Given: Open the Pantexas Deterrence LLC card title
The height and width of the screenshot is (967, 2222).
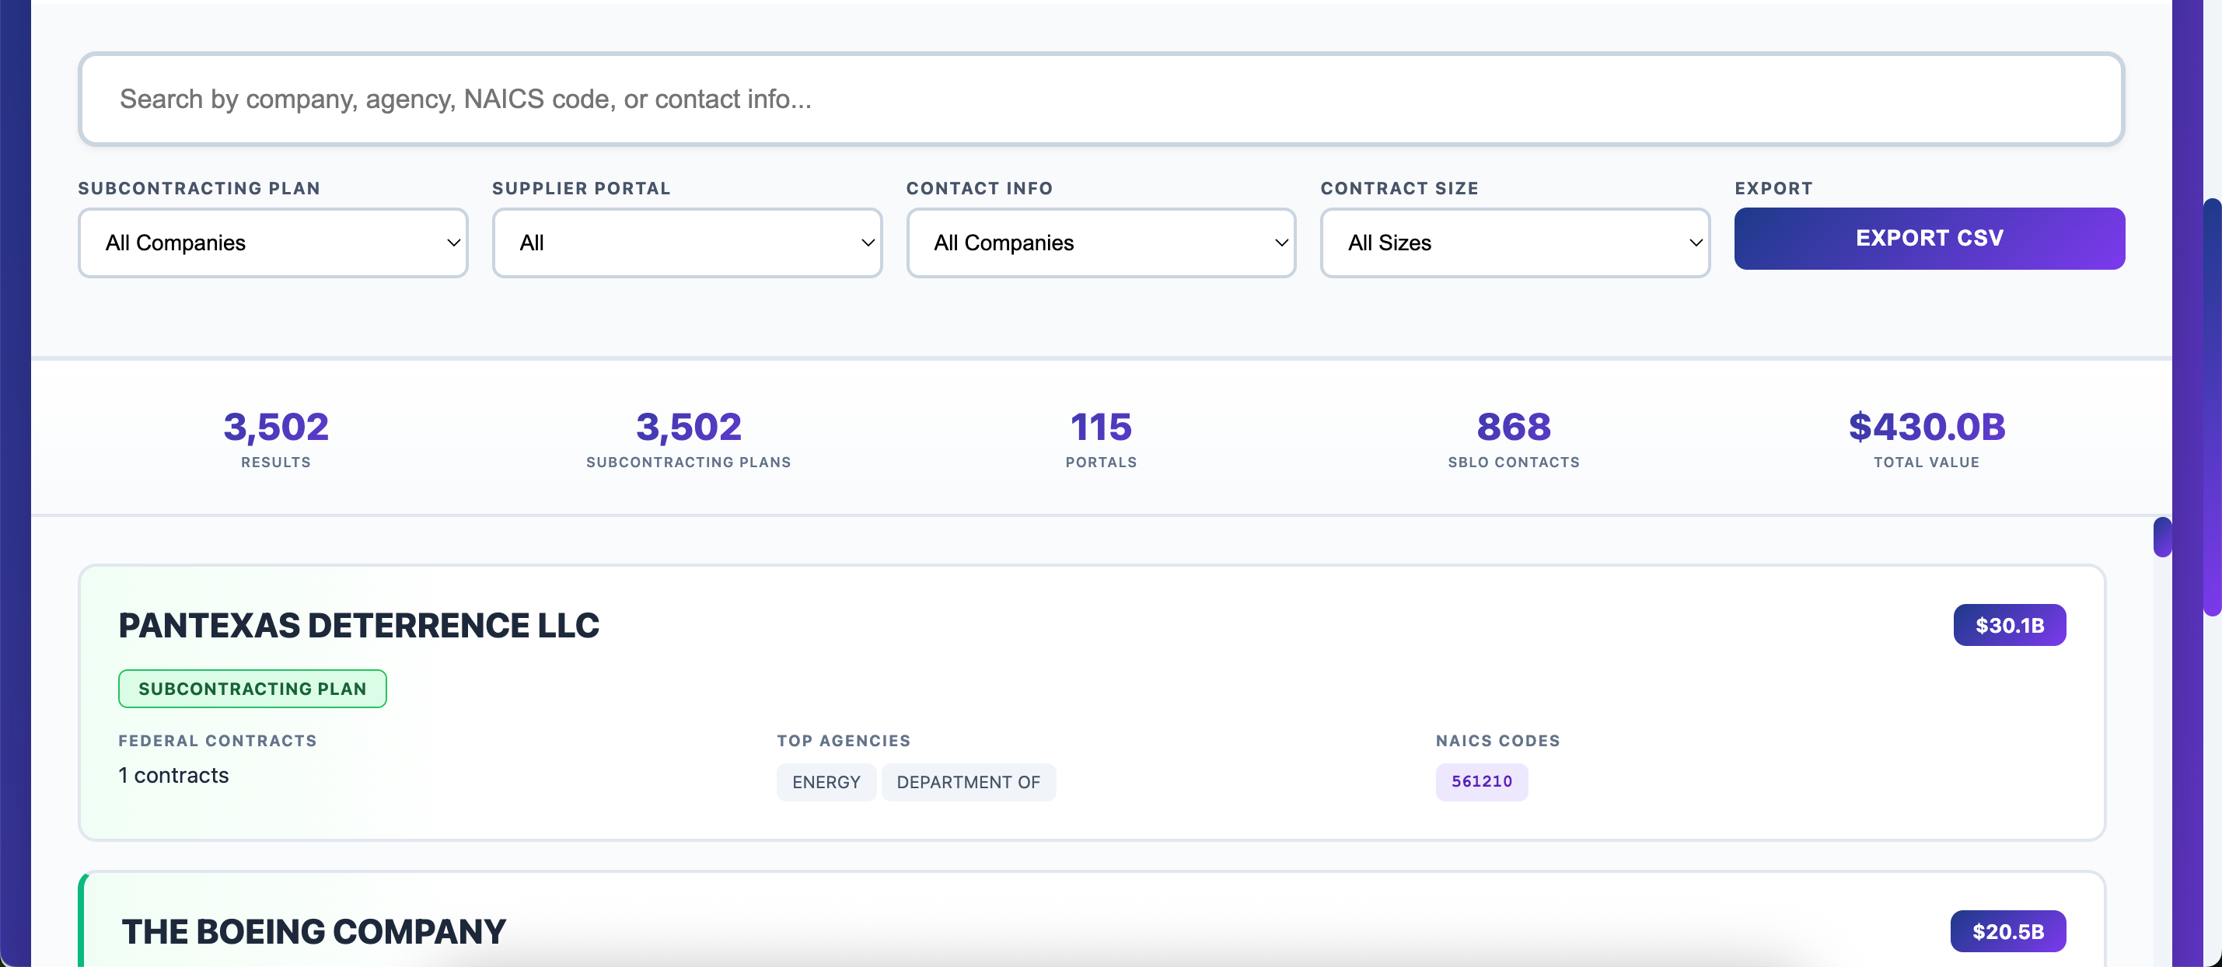Looking at the screenshot, I should 359,626.
